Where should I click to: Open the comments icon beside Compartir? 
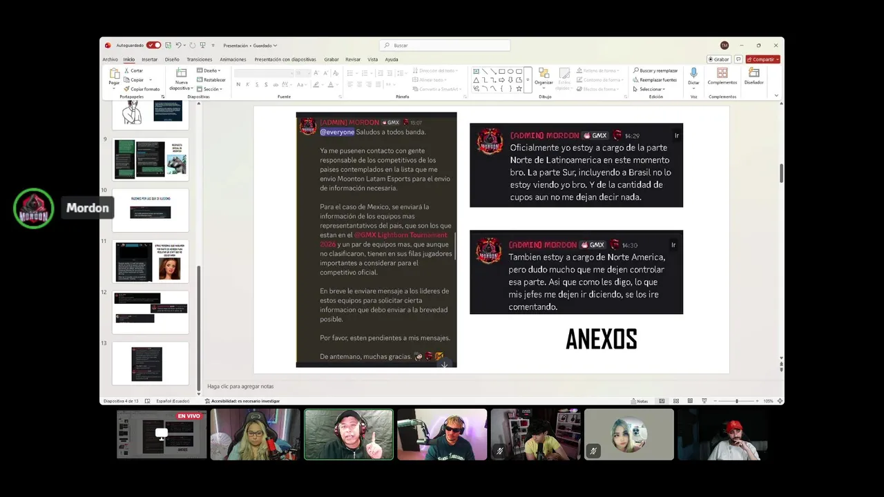pyautogui.click(x=738, y=59)
